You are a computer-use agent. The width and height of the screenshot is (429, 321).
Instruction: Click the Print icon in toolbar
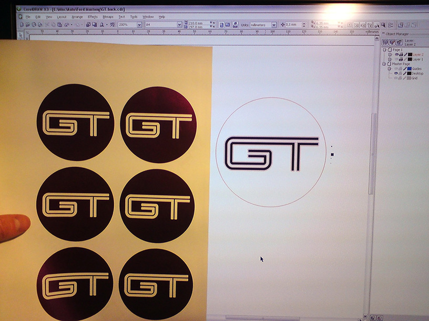pos(40,25)
